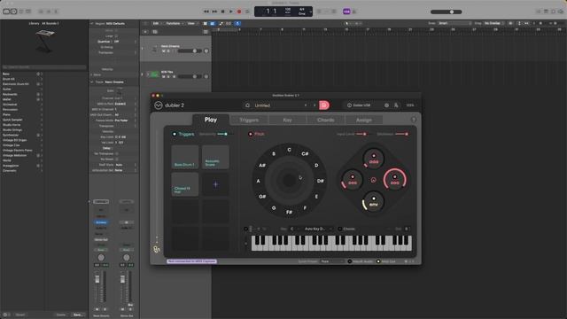Open the Logic Library panel button
This screenshot has width=567, height=319.
pos(6,12)
